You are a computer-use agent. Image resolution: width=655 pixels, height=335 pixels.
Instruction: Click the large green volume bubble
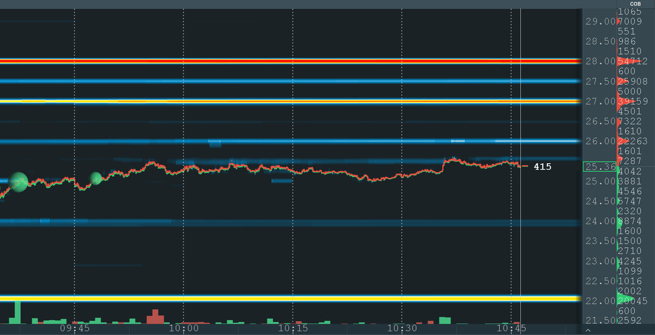(19, 182)
